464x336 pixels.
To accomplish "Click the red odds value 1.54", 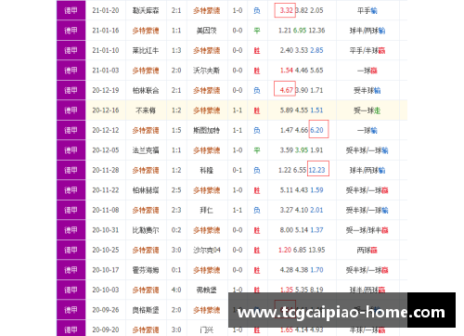I will [x=287, y=71].
